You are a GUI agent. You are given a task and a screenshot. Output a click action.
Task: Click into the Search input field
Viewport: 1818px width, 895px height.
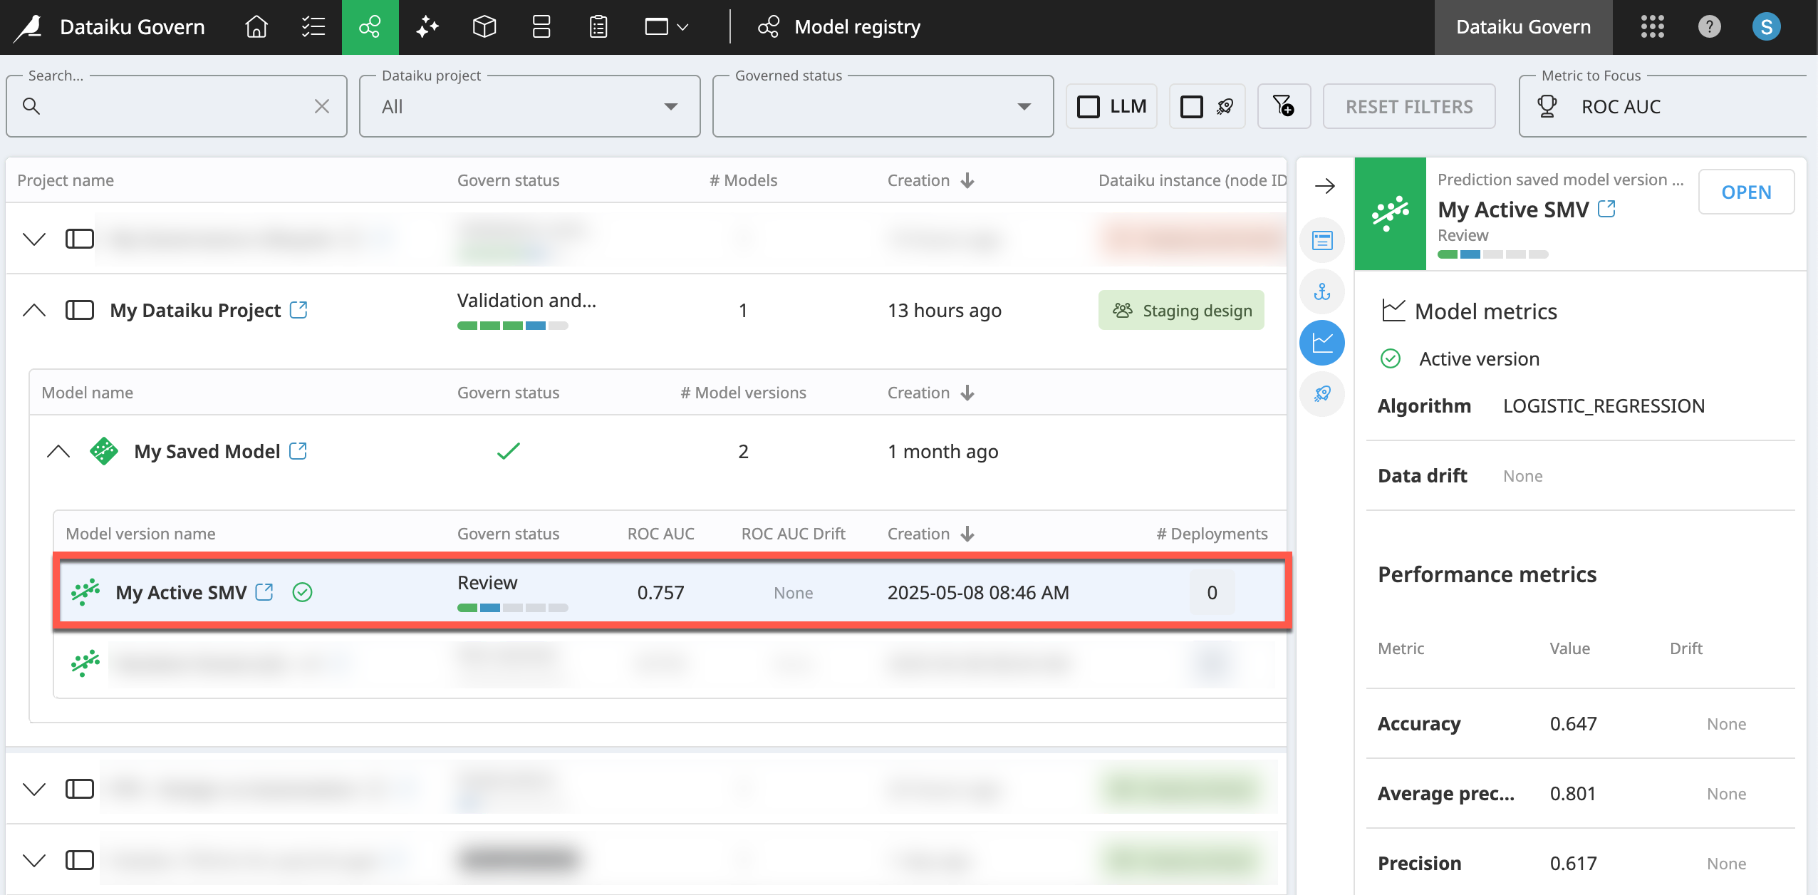(176, 106)
